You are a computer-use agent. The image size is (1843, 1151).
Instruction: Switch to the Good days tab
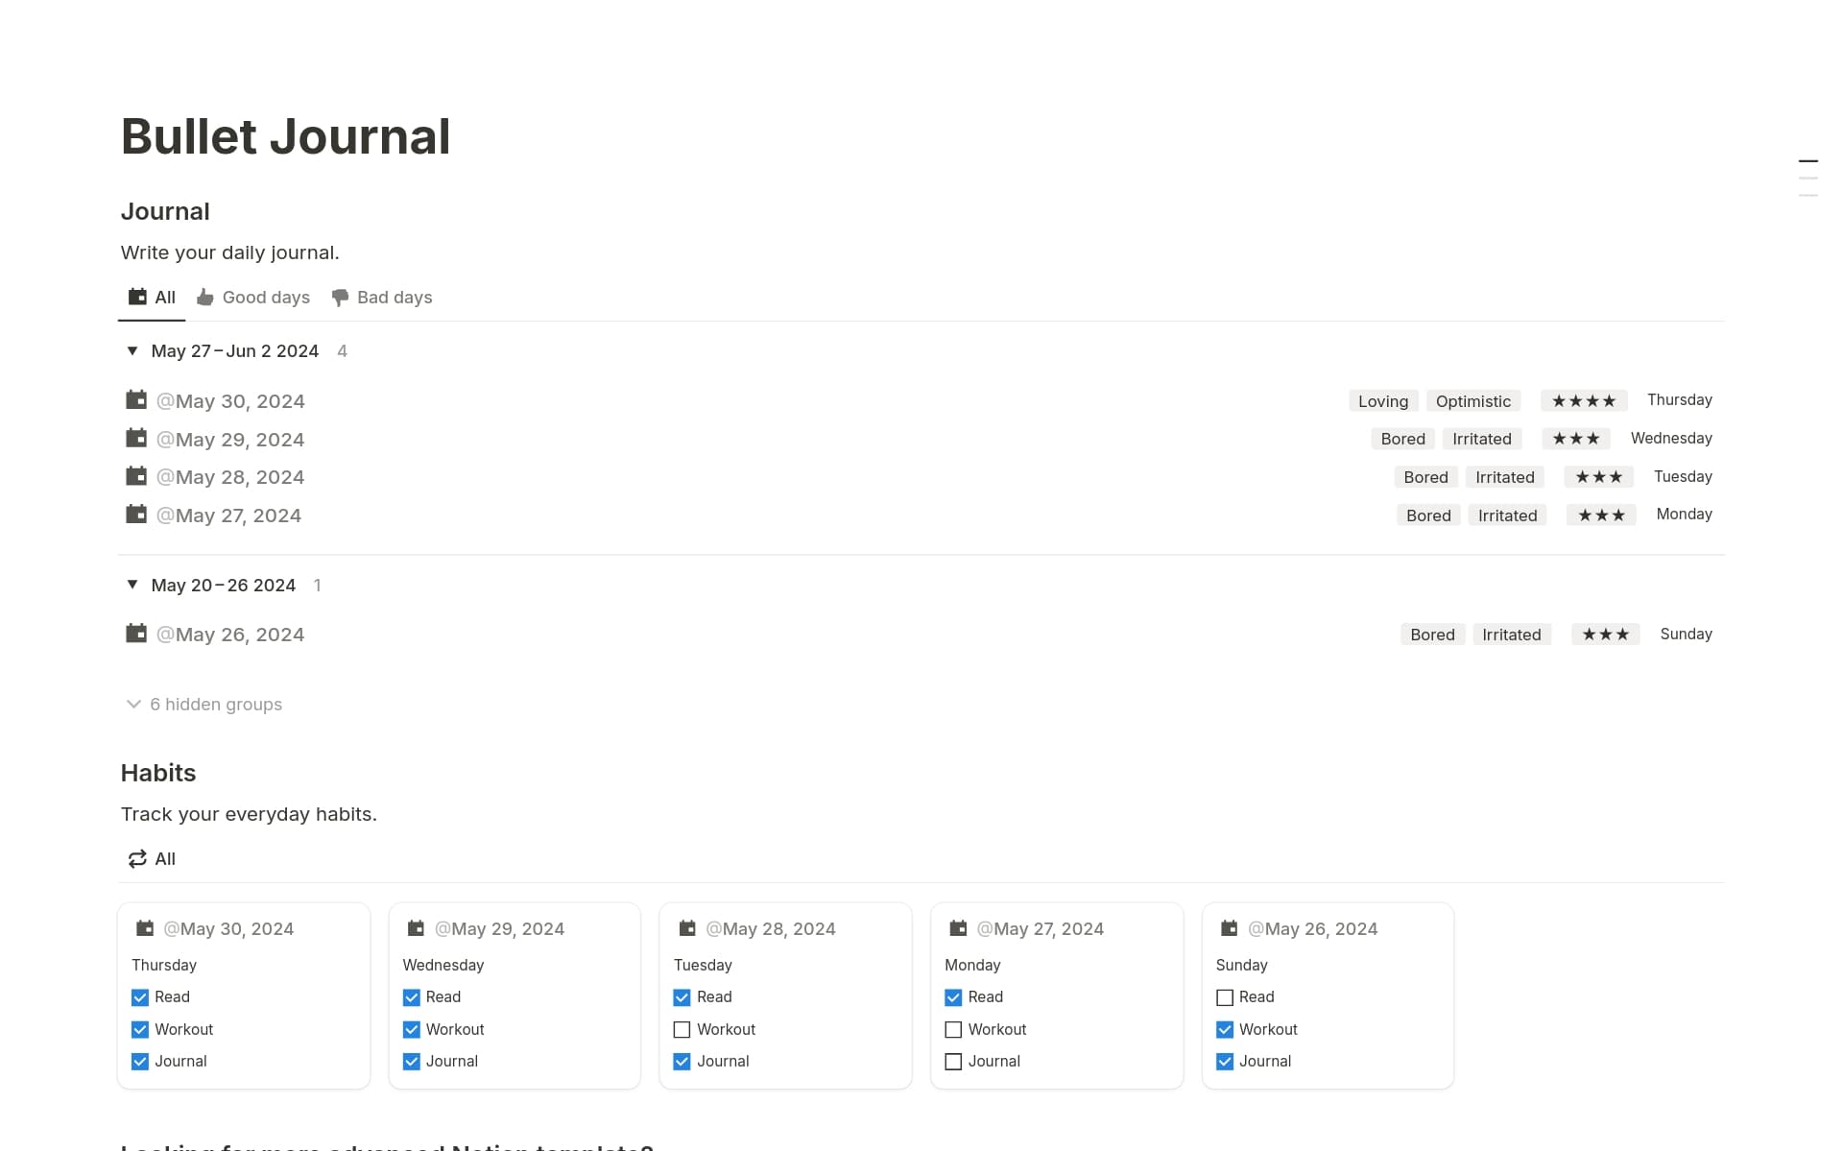[x=265, y=298]
